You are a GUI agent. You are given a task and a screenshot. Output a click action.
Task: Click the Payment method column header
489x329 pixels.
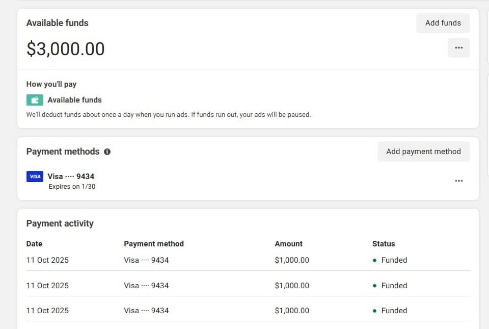coord(154,244)
